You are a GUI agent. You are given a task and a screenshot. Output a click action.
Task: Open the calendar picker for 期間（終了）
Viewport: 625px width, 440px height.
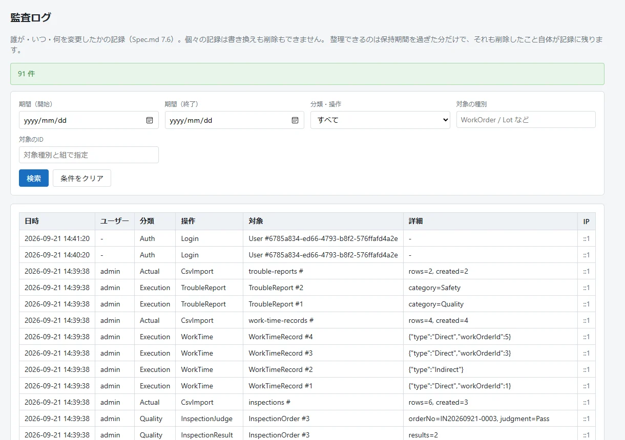[x=295, y=120]
